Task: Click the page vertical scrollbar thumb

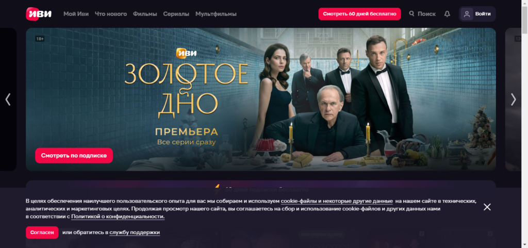Action: tap(524, 20)
